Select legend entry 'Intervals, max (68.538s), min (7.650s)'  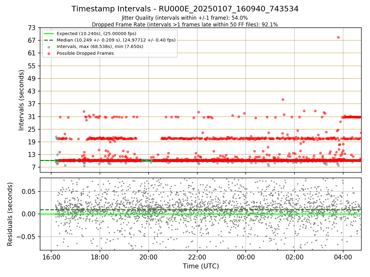(100, 46)
